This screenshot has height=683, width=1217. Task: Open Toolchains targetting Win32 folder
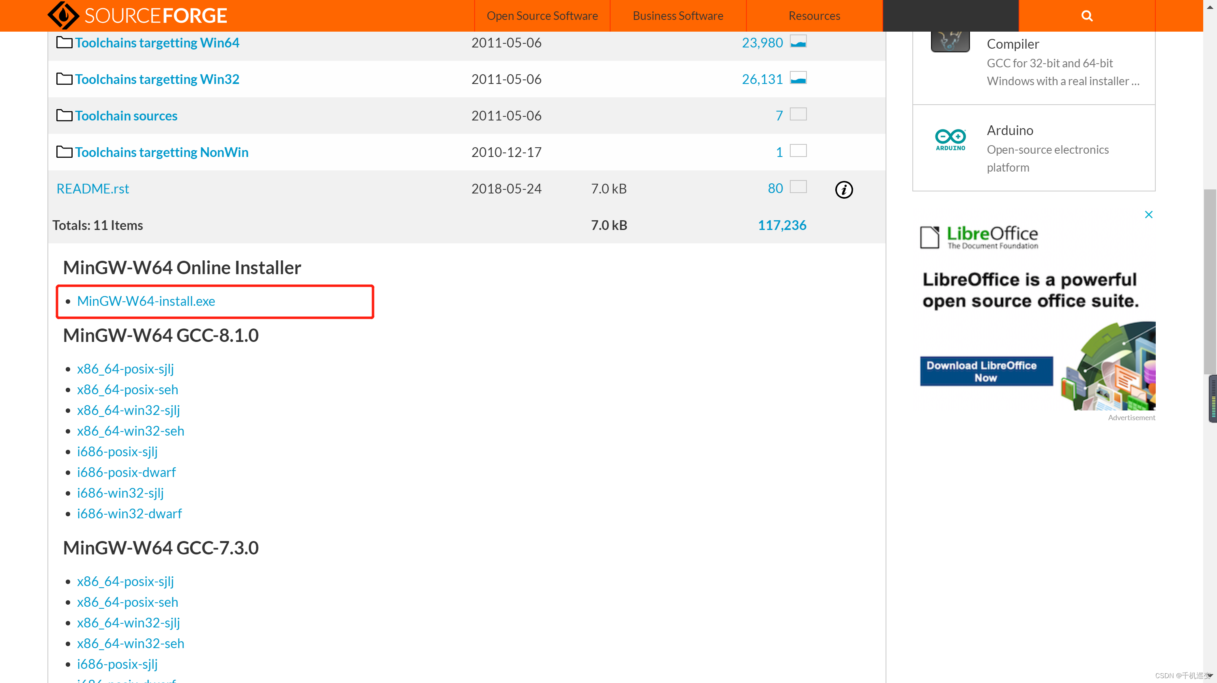157,79
